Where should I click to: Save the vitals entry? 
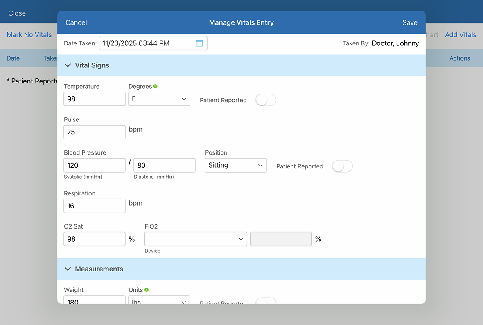click(409, 22)
